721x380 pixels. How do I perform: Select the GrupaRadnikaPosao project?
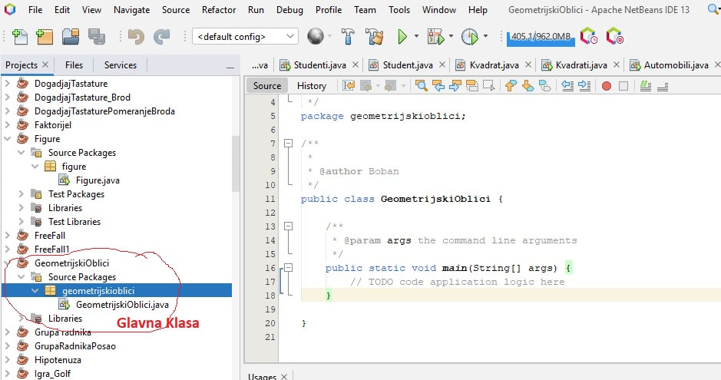[75, 346]
